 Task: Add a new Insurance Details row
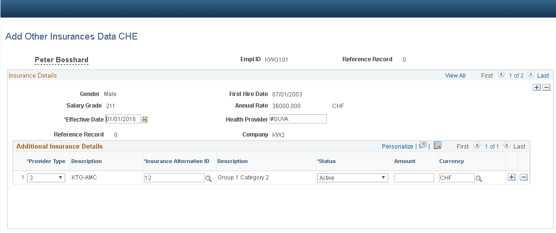(x=537, y=87)
